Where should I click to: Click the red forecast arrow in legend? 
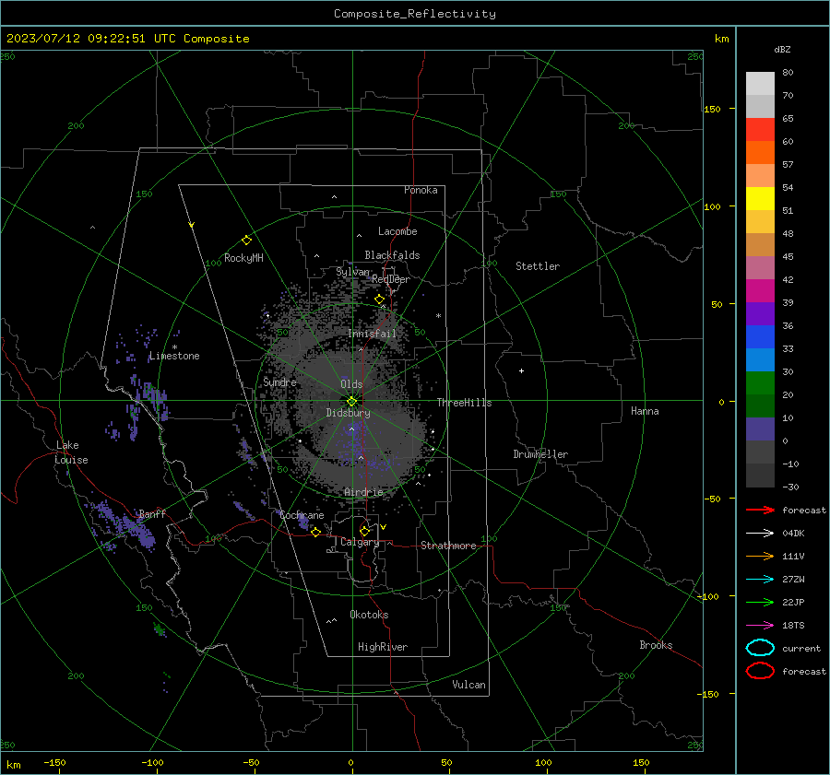click(x=760, y=510)
